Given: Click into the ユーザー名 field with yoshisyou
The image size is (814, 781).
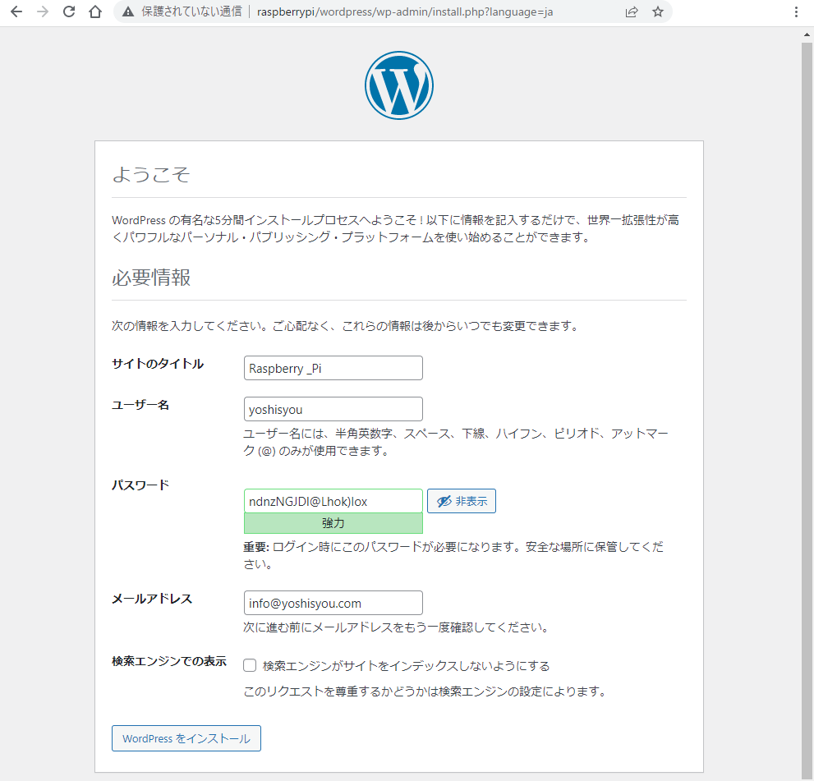Looking at the screenshot, I should click(333, 409).
